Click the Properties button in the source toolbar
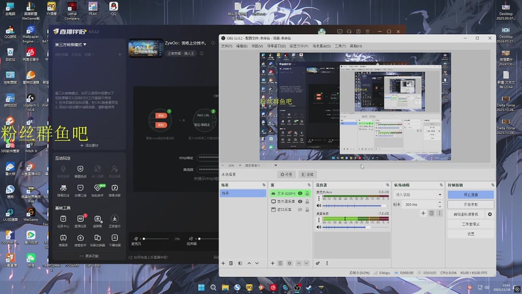 [x=286, y=174]
